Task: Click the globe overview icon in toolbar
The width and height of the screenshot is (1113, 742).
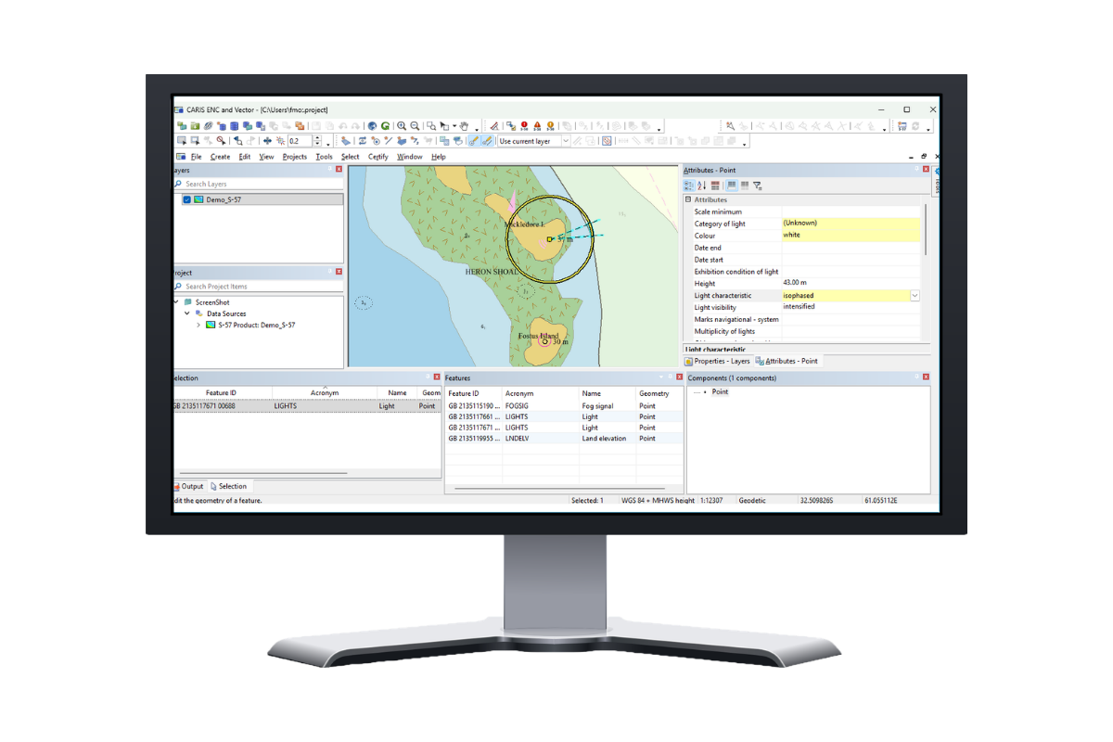Action: pyautogui.click(x=372, y=126)
